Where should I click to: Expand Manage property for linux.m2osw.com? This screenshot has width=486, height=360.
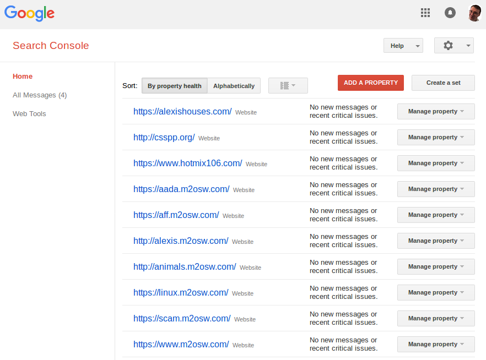pos(436,292)
